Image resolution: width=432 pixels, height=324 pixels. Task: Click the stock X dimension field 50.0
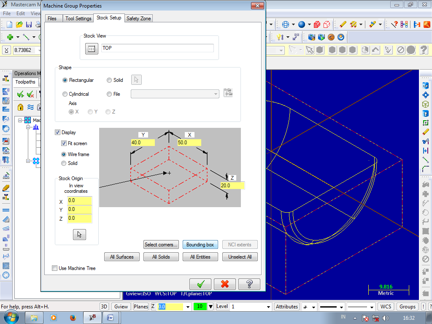point(189,143)
